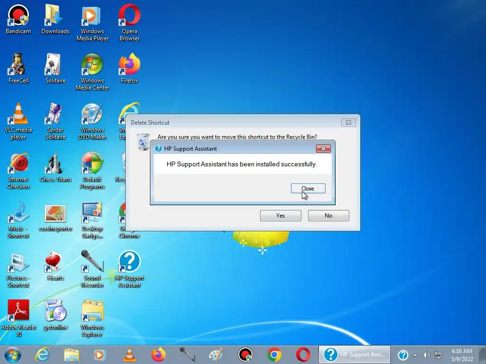
Task: Select the Internet Checkers desktop icon
Action: point(19,171)
